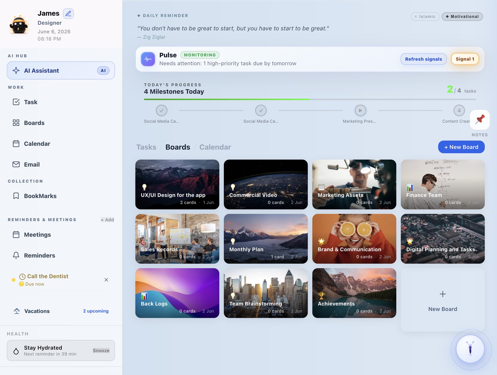Click the MONITORING status badge
The width and height of the screenshot is (497, 375).
pyautogui.click(x=200, y=55)
